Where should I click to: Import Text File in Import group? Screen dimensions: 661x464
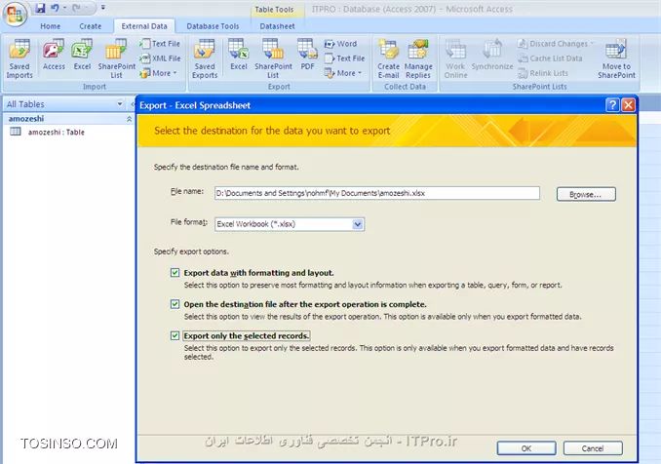click(x=161, y=44)
